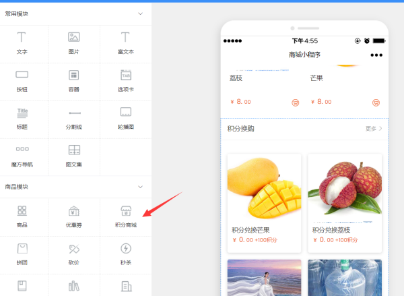
Task: Select the 富文本 rich text module
Action: (125, 43)
